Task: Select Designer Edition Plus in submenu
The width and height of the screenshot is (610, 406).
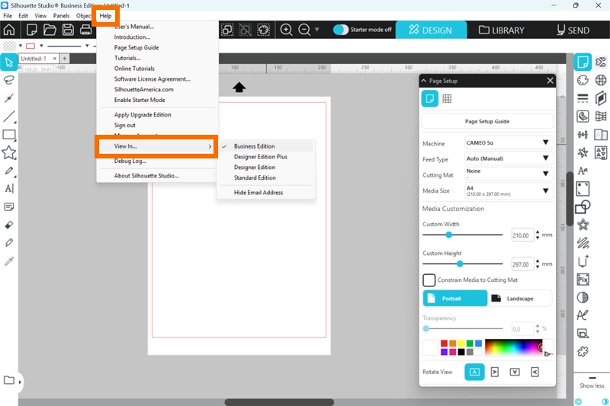Action: (260, 157)
